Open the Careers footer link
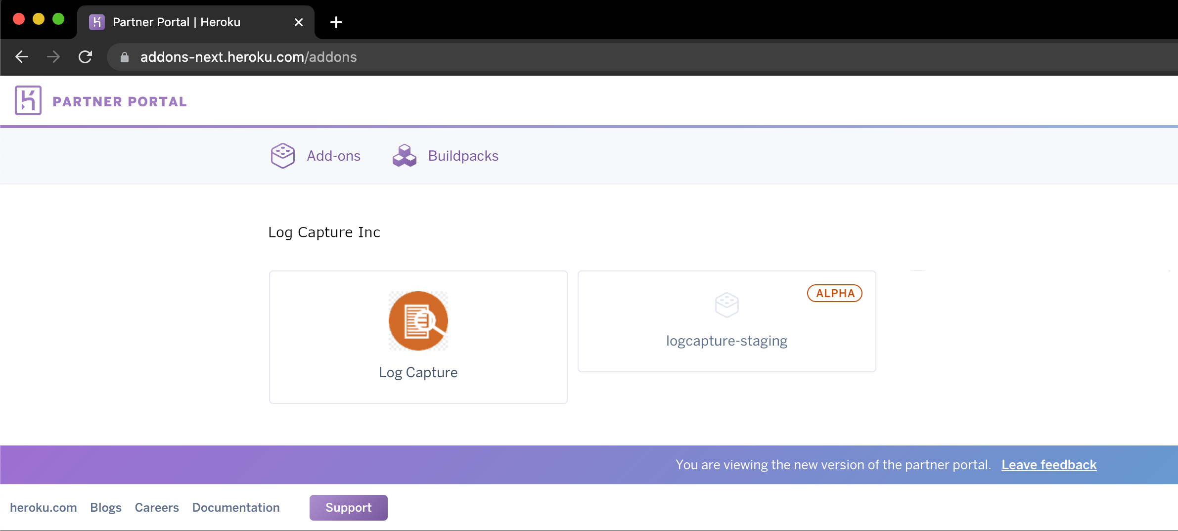Viewport: 1178px width, 531px height. pos(157,507)
